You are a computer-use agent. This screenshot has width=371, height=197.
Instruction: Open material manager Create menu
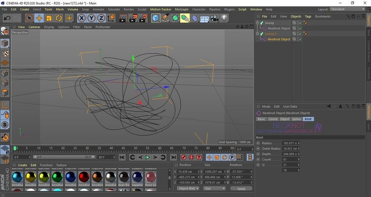23,165
